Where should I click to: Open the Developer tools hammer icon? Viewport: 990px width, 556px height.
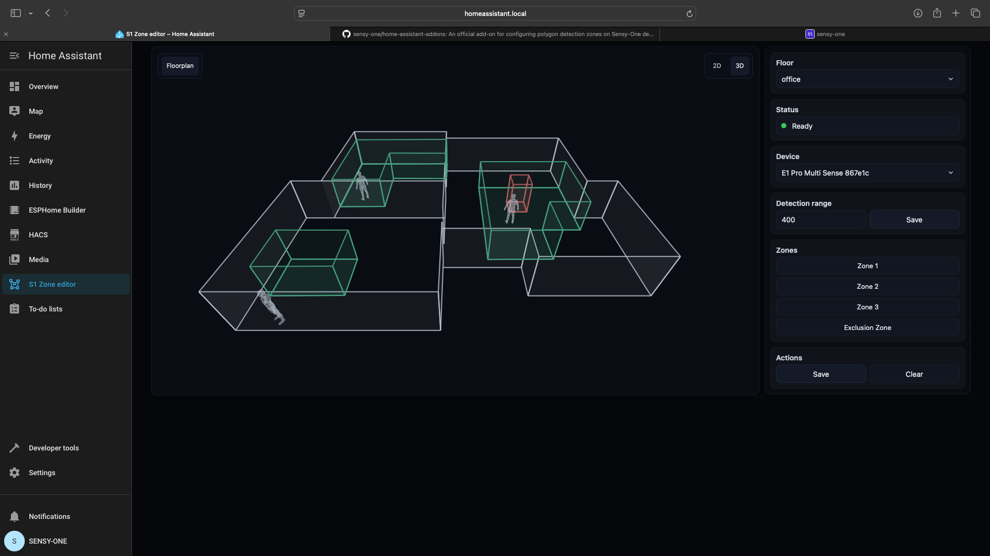click(x=14, y=448)
